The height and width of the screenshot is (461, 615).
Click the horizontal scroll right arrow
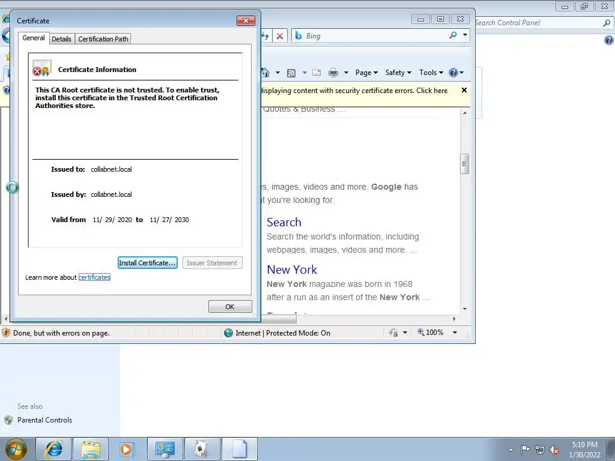point(454,319)
